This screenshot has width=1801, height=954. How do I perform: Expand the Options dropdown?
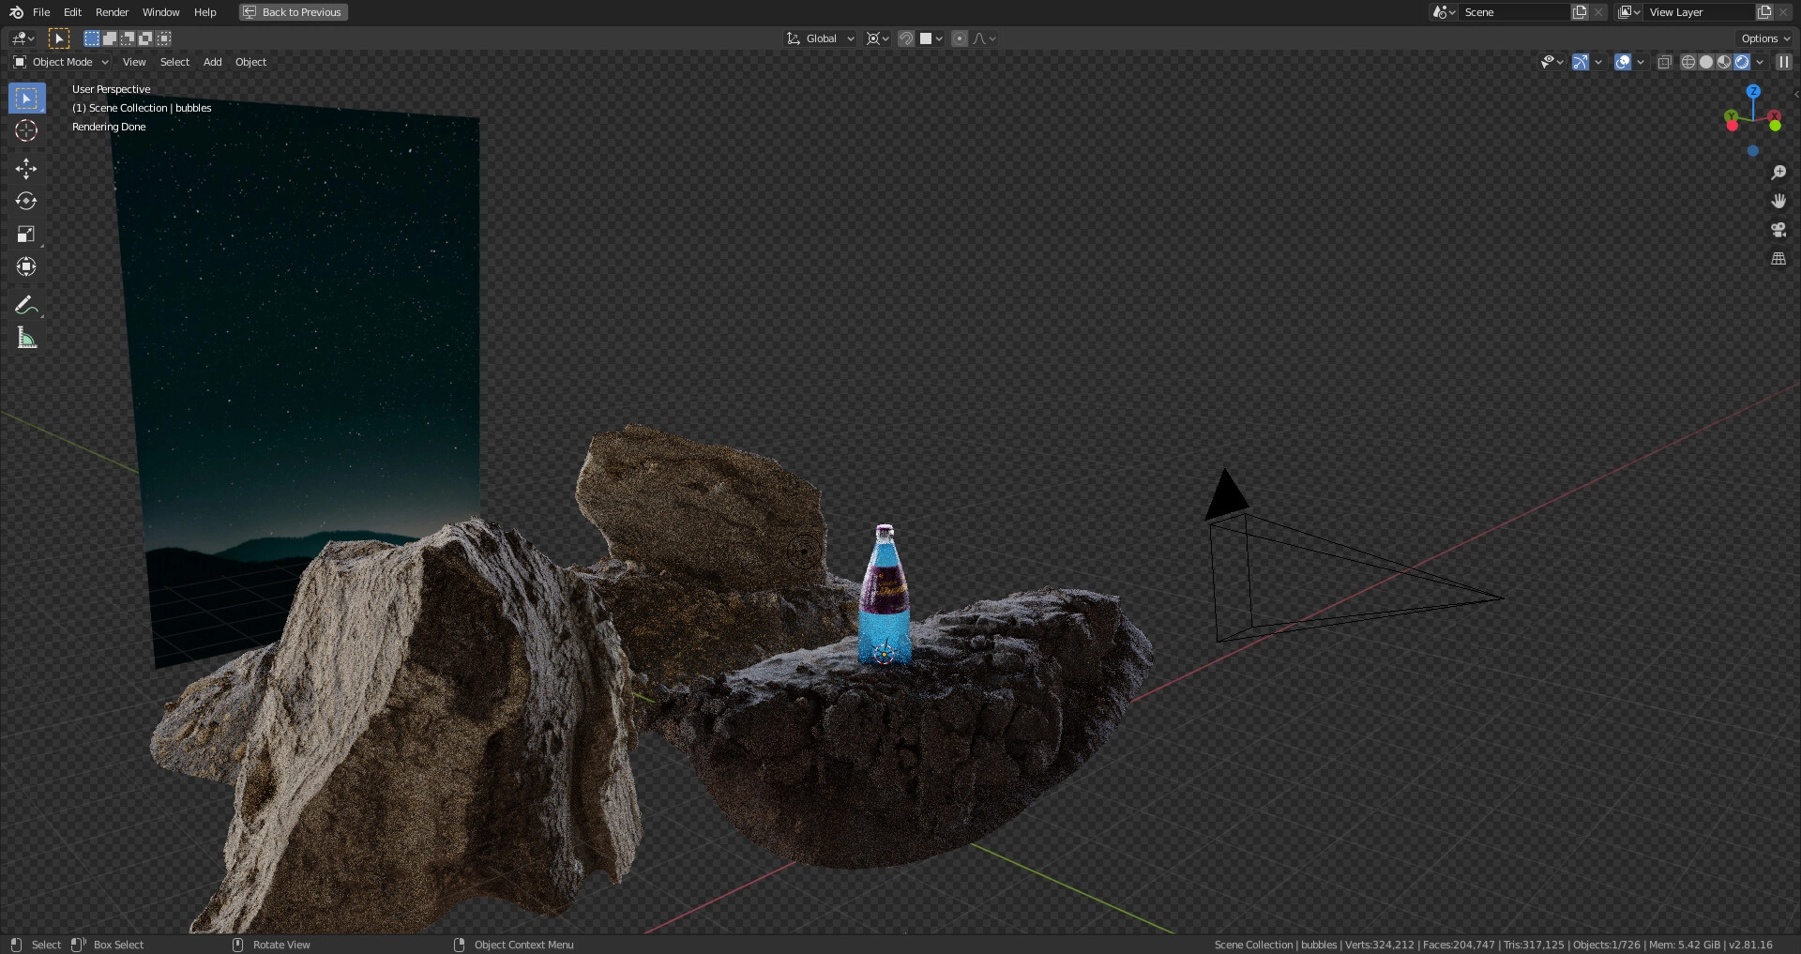point(1765,38)
